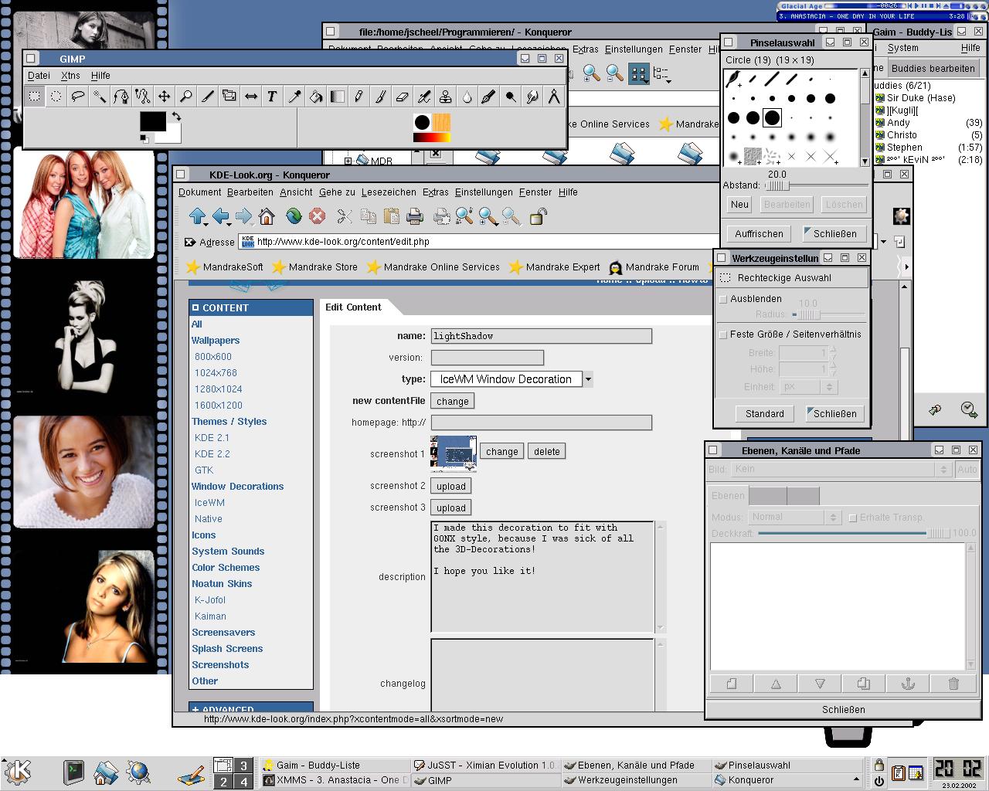Open the Xtns menu in GIMP
Viewport: 989px width, 791px height.
(x=70, y=76)
